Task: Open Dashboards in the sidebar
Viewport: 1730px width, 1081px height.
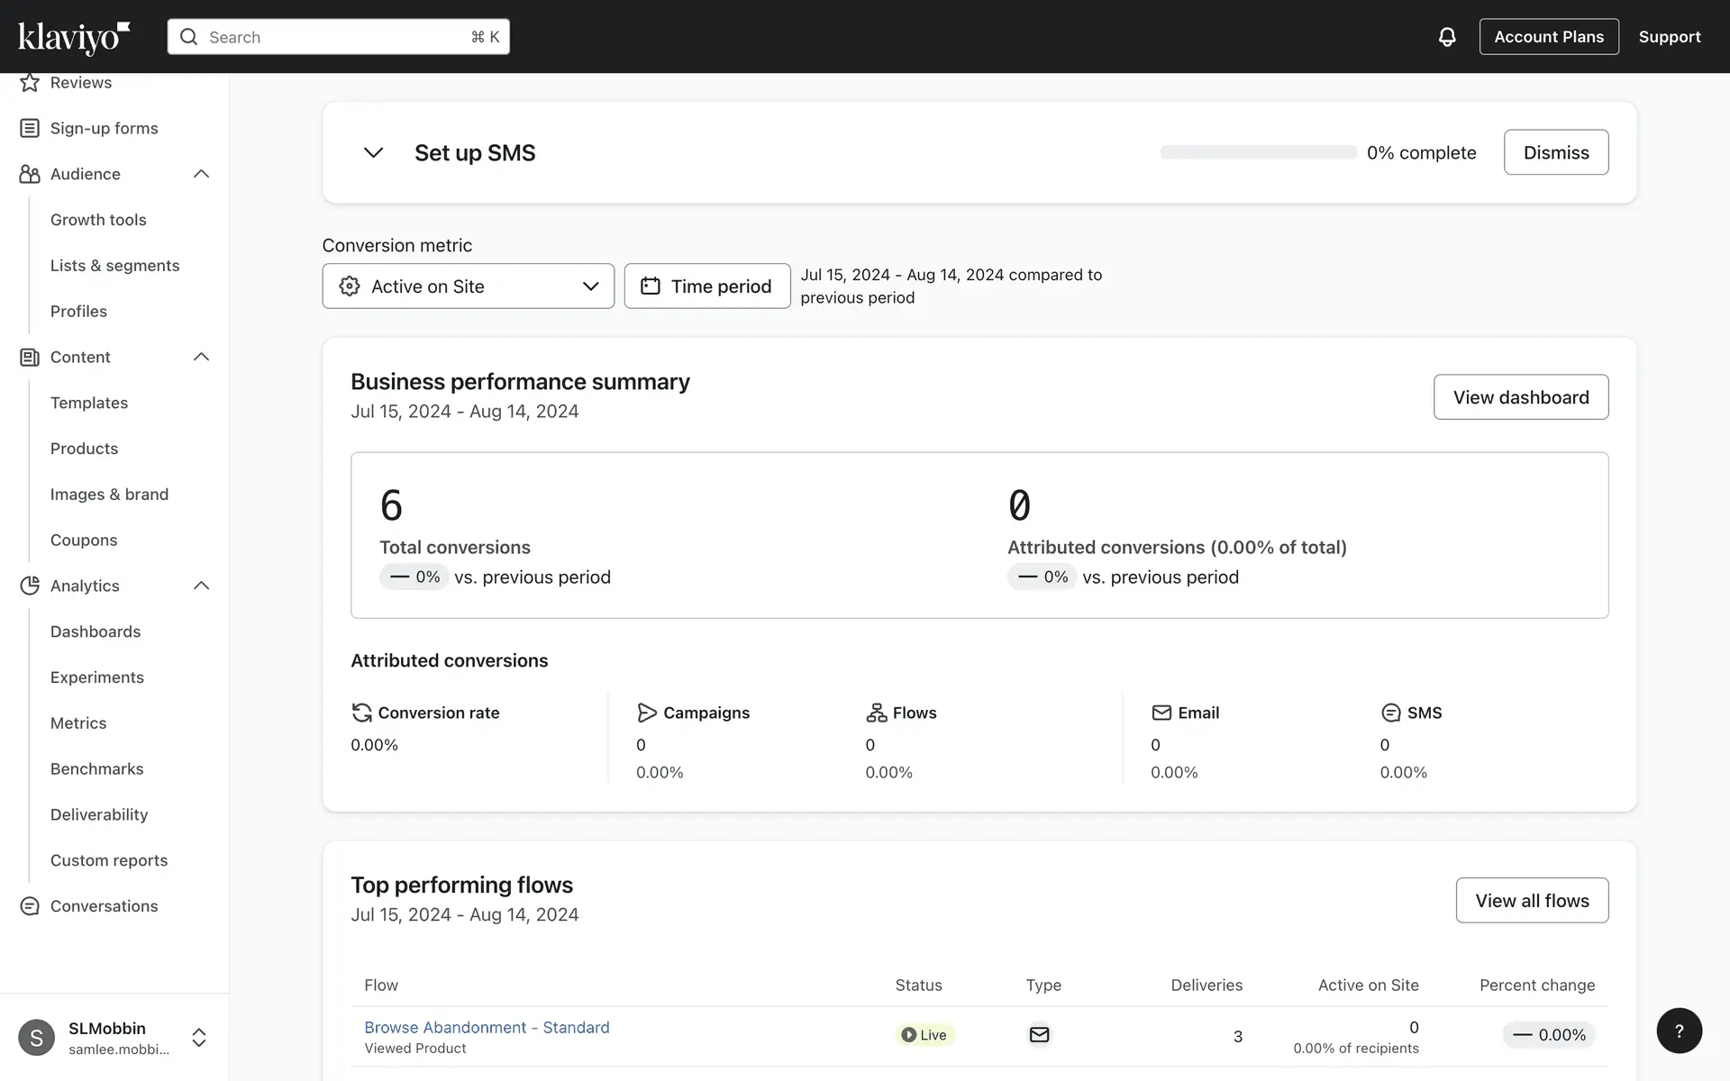Action: click(x=96, y=631)
